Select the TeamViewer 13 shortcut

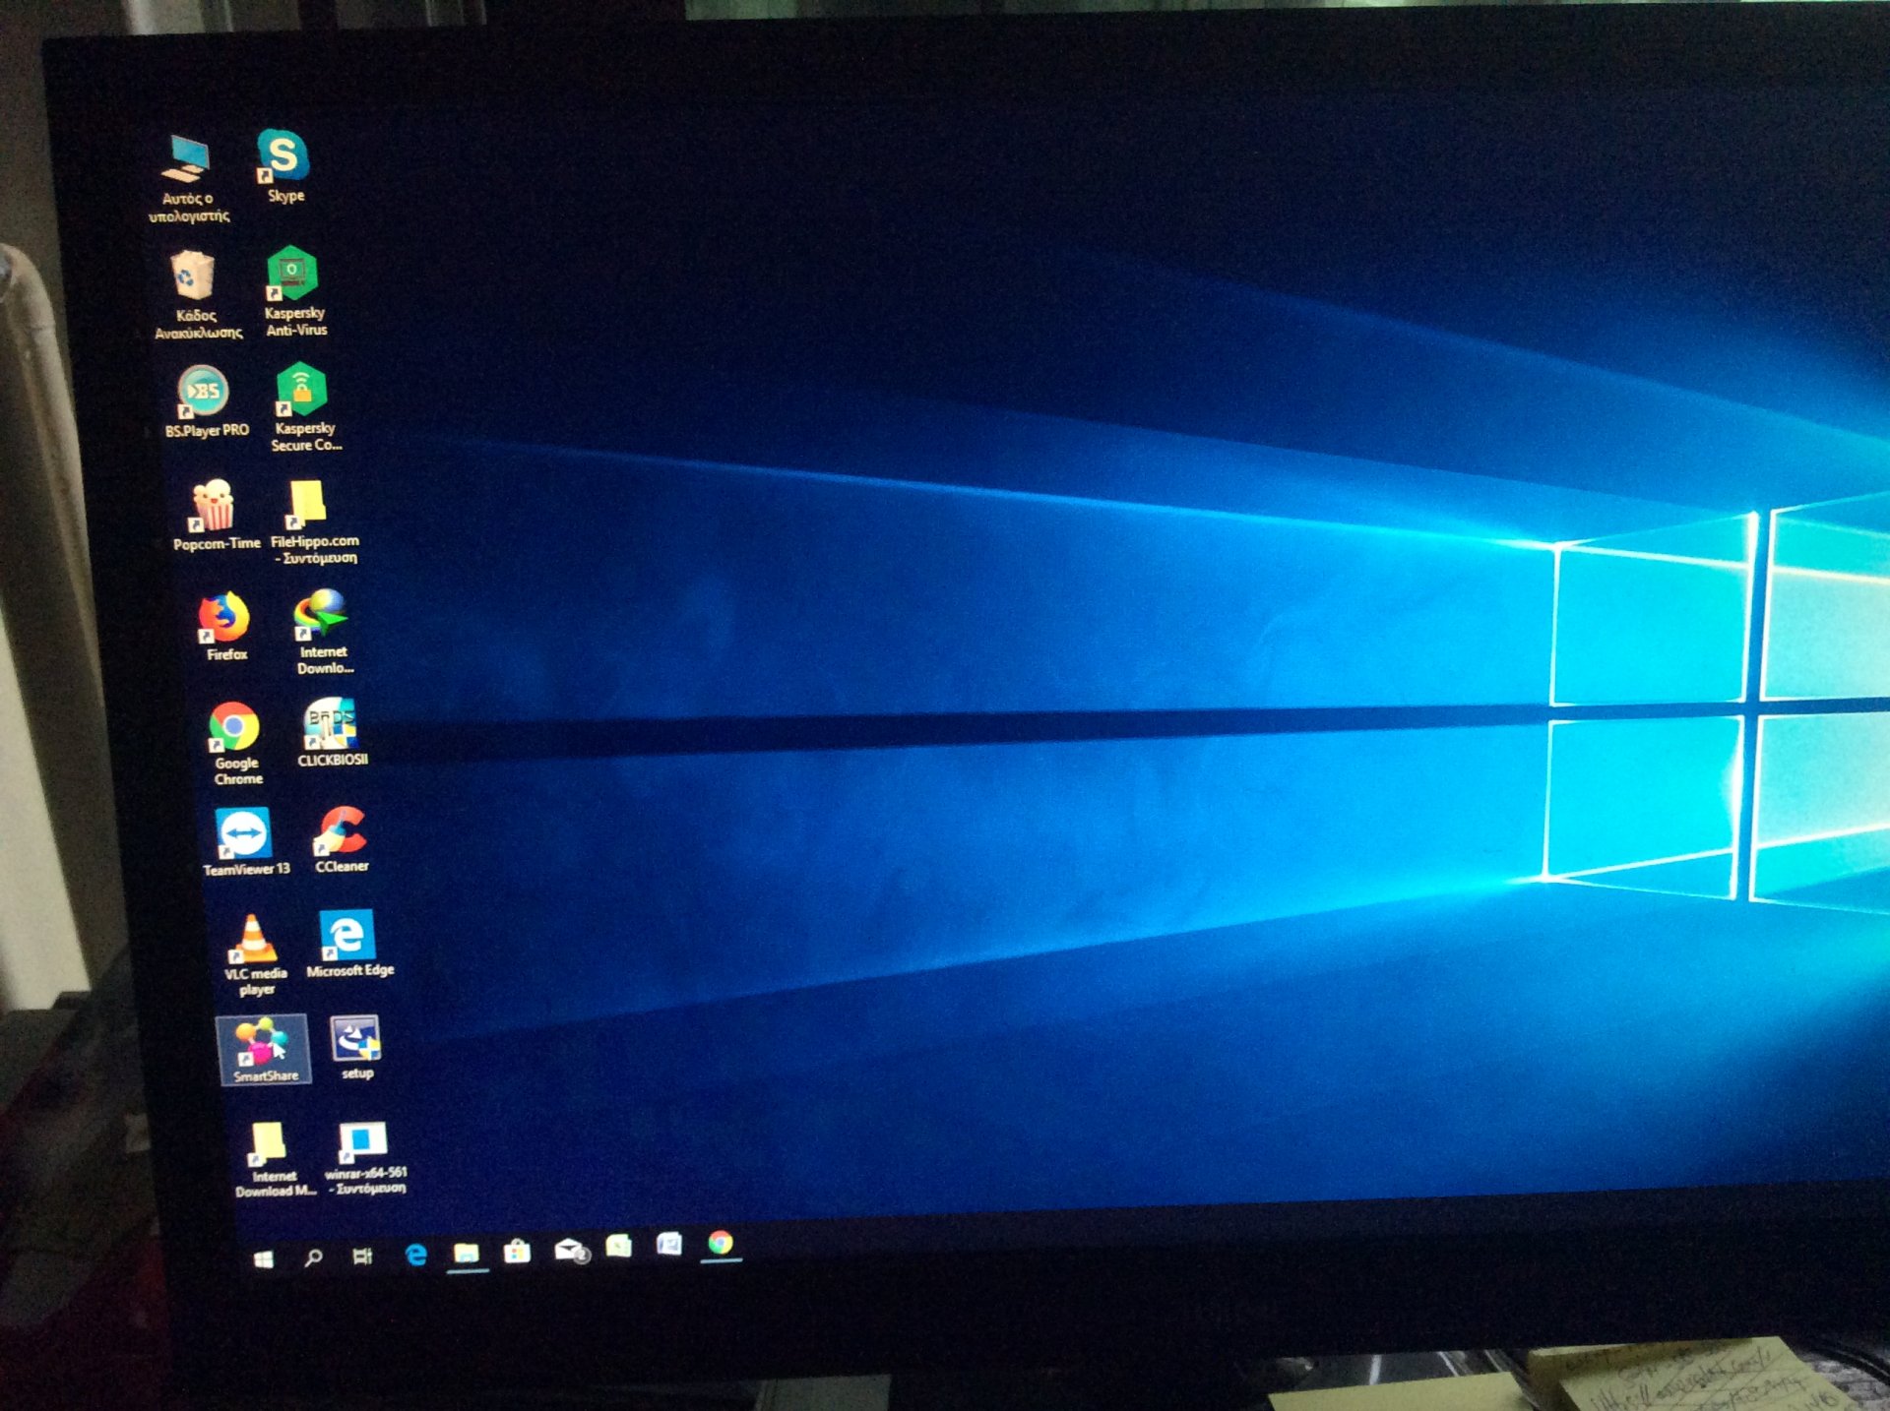pyautogui.click(x=245, y=841)
